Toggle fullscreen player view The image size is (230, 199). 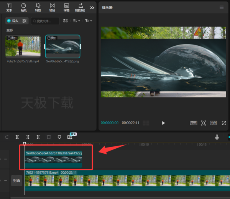(x=224, y=123)
